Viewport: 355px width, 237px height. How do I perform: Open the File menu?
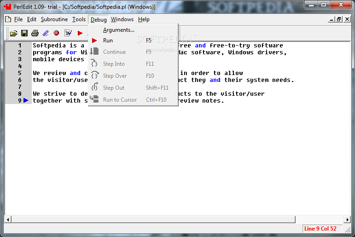[18, 19]
